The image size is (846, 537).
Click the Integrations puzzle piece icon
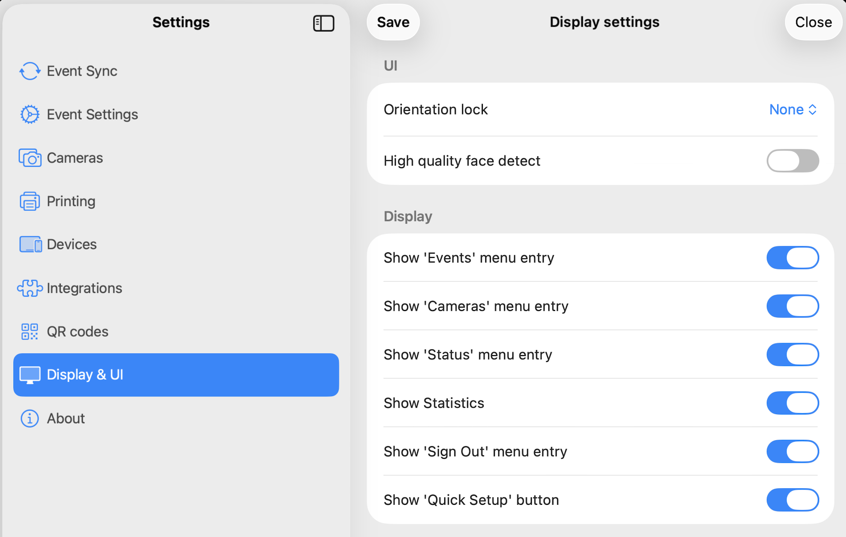[30, 288]
